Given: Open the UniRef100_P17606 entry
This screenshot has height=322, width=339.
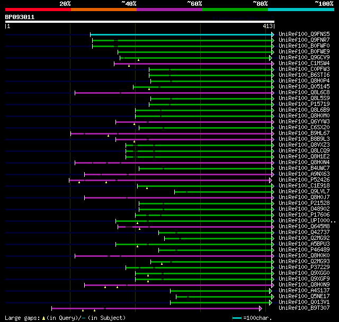Looking at the screenshot, I should click(304, 215).
